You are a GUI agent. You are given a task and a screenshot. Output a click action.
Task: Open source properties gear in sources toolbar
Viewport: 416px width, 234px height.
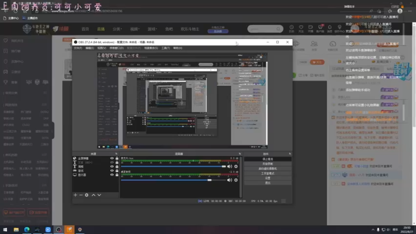(87, 195)
